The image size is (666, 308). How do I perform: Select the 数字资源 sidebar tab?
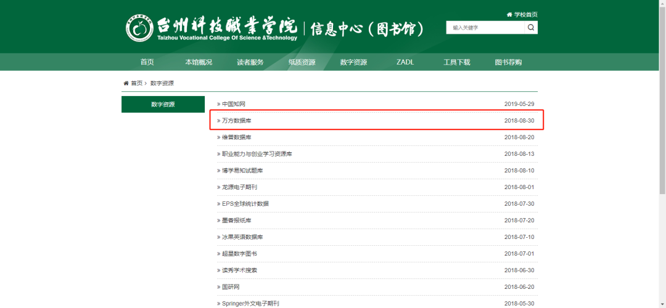(163, 104)
